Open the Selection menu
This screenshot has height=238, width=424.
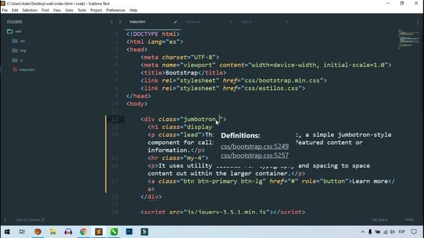click(x=30, y=11)
